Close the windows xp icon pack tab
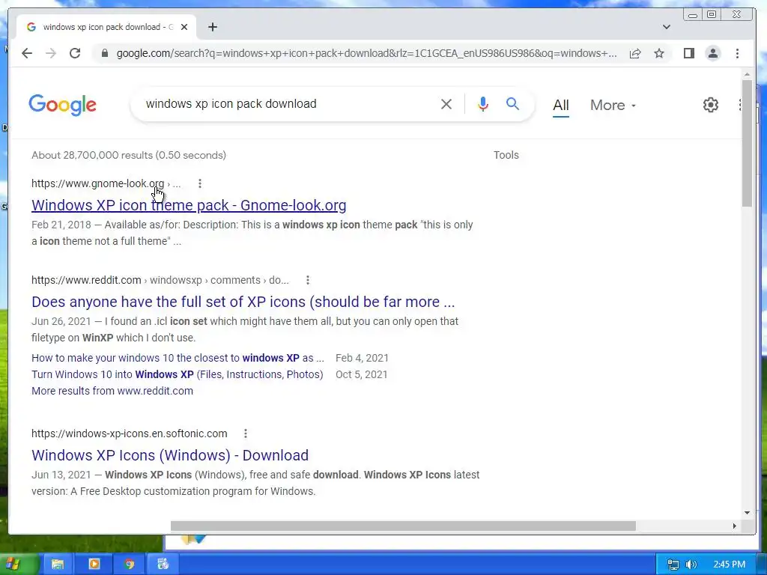The height and width of the screenshot is (575, 767). click(x=184, y=27)
